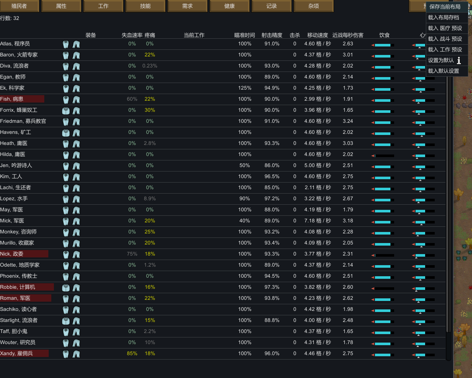Click shirt icon in Egan row
472x378 pixels.
[x=66, y=77]
